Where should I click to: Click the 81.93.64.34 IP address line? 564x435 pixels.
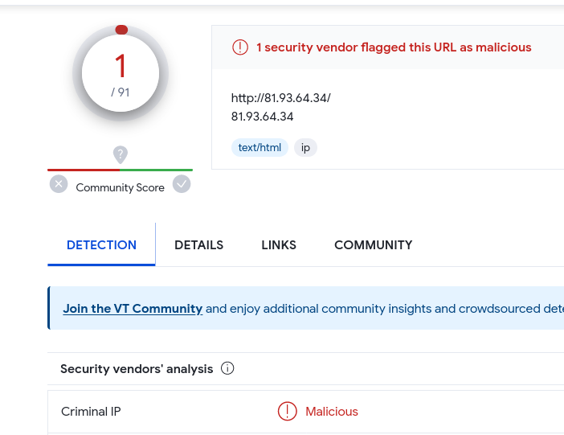262,117
